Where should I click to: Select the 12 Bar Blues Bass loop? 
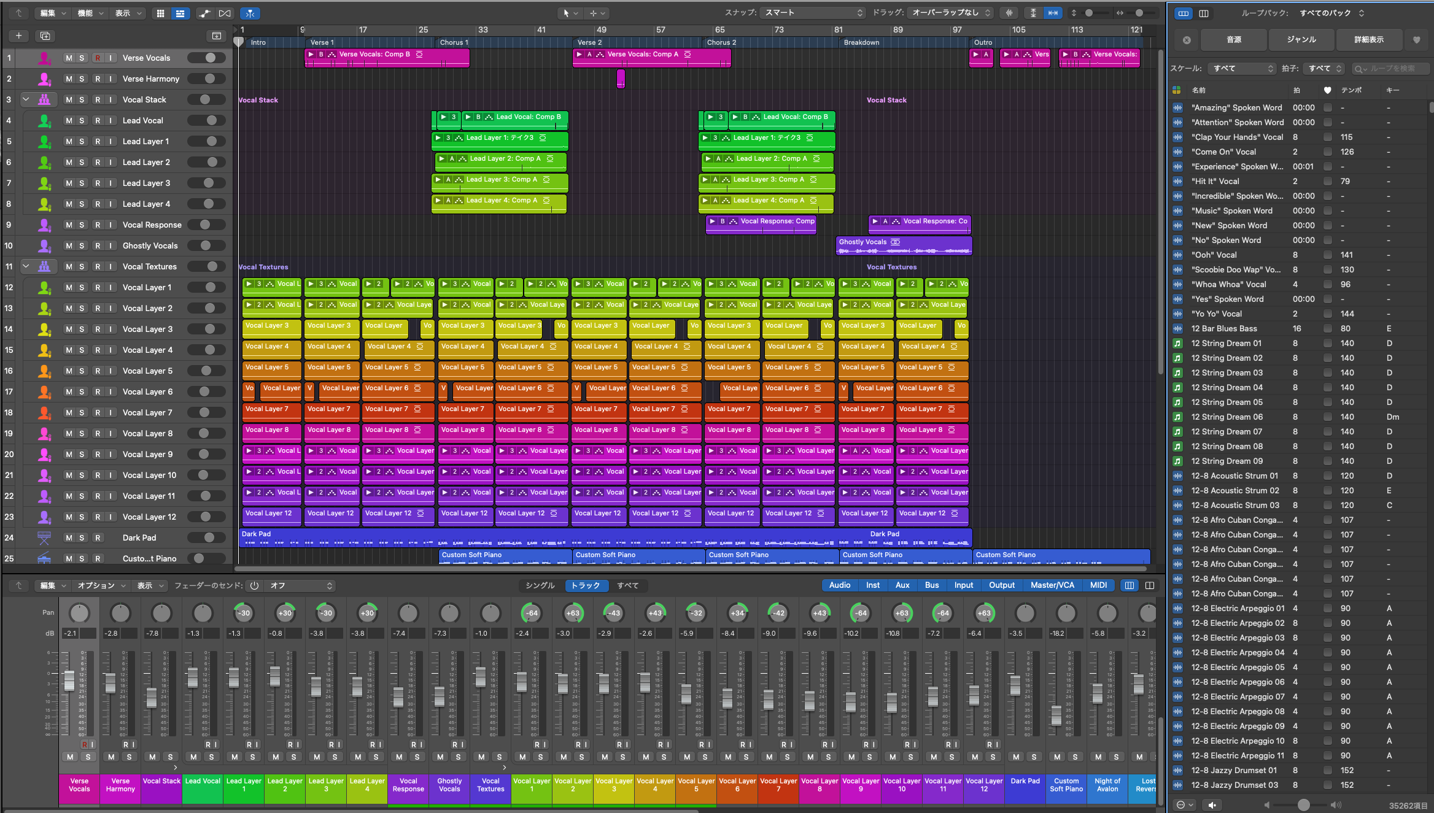pos(1225,328)
